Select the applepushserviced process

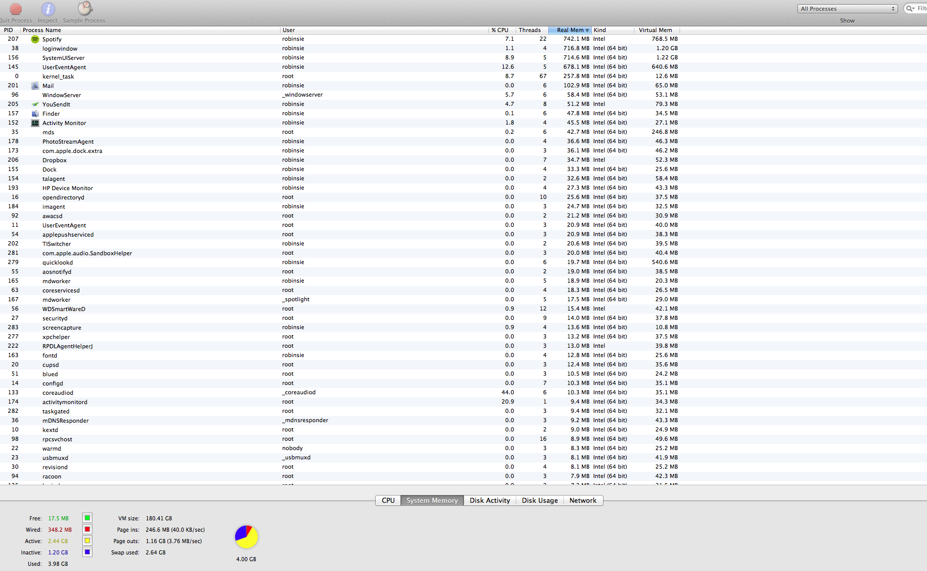coord(68,235)
